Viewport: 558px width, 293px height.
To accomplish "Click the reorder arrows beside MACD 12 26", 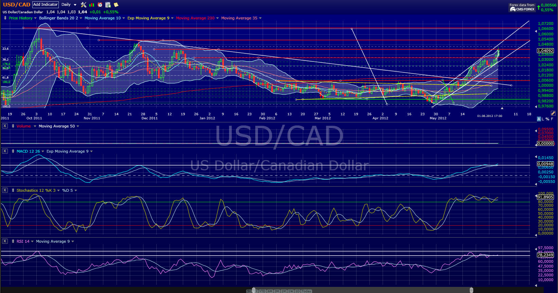I will pyautogui.click(x=13, y=151).
